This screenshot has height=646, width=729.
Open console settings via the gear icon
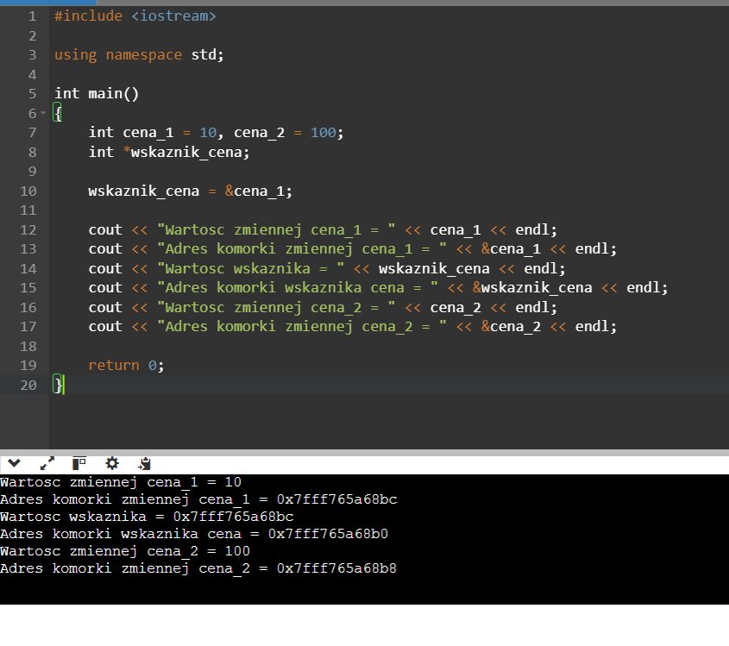112,463
